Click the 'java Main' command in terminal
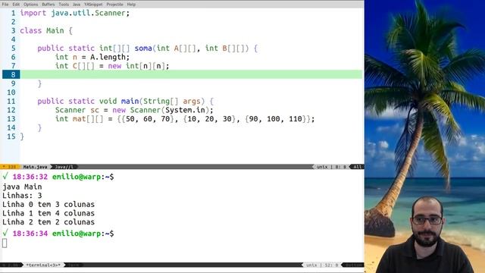485x273 pixels. (22, 187)
